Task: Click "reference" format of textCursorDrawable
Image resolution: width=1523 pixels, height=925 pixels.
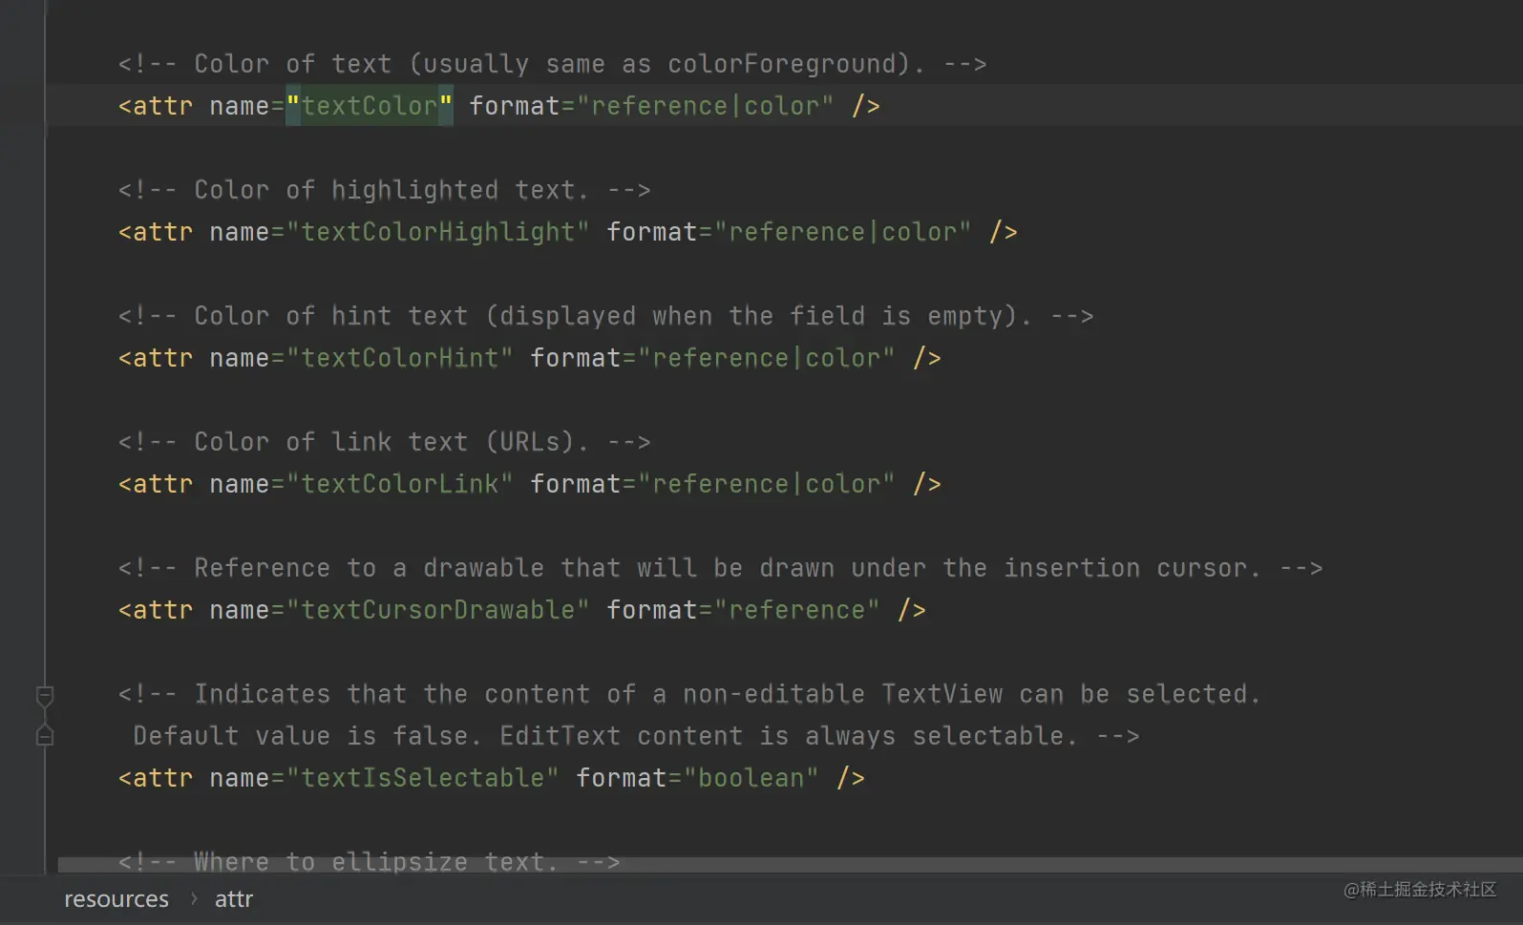Action: 797,610
